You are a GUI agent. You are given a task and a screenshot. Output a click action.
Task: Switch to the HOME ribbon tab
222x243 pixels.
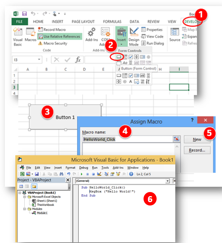[x=38, y=21]
